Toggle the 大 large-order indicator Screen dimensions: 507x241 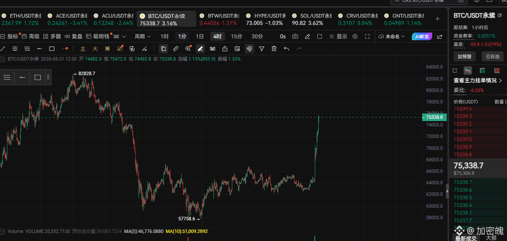pos(95,49)
